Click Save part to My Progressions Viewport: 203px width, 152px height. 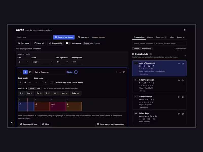pyautogui.click(x=111, y=124)
